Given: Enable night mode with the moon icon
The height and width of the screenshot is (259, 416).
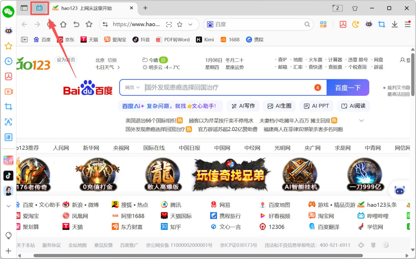Looking at the screenshot, I should click(x=355, y=24).
